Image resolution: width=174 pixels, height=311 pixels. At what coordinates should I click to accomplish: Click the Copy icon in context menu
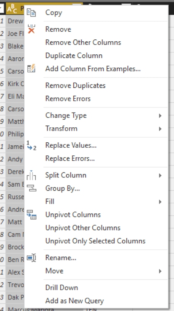pos(31,13)
